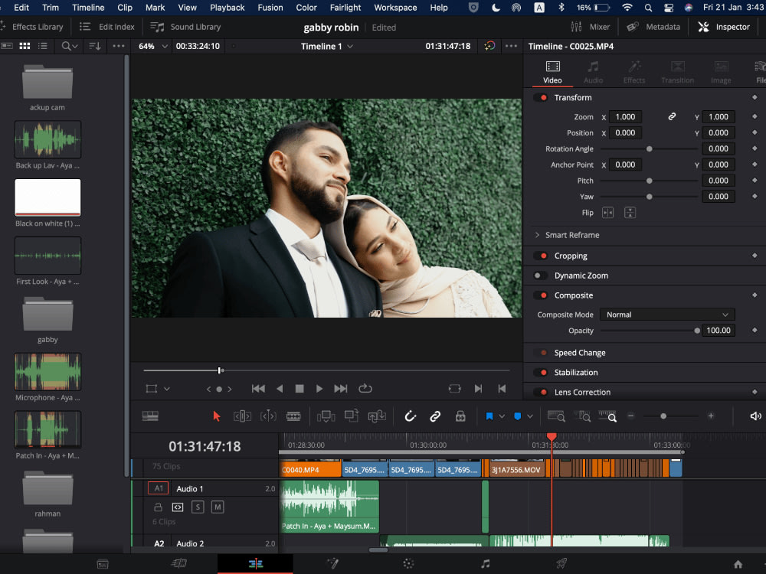Enable the Selection Mode arrow tool
The height and width of the screenshot is (574, 766).
[218, 416]
